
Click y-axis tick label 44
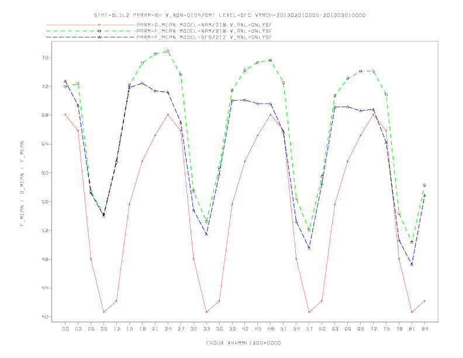(45, 288)
